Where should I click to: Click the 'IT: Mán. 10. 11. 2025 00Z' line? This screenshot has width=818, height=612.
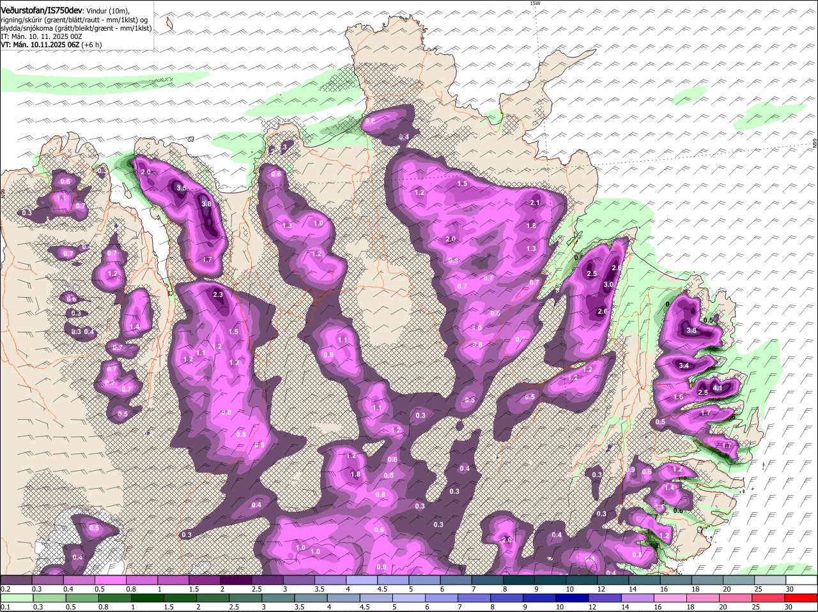point(42,37)
